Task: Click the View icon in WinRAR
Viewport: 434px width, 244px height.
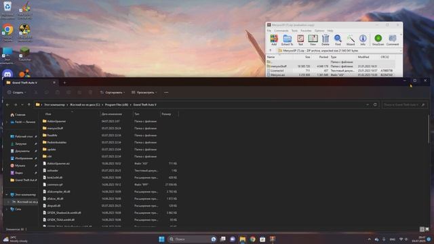Action: click(x=313, y=40)
